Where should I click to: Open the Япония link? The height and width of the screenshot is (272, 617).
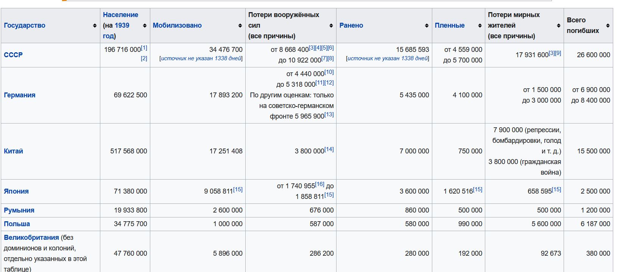click(16, 191)
